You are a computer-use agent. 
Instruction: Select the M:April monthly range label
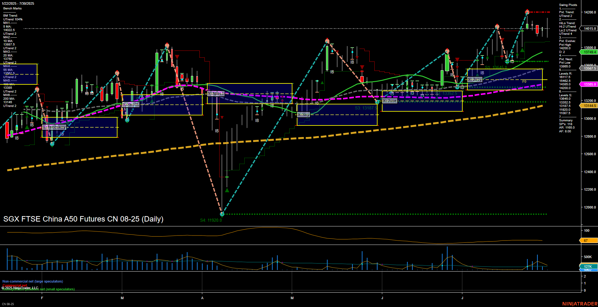(x=216, y=93)
